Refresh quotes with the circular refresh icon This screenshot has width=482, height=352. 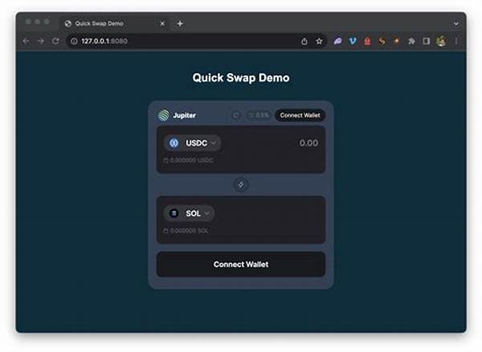click(236, 115)
